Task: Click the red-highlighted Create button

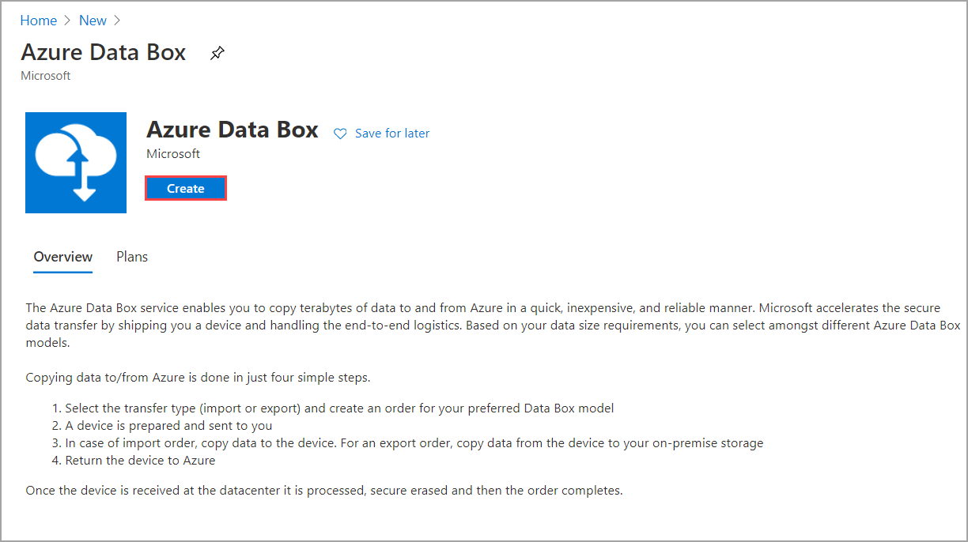Action: tap(185, 188)
